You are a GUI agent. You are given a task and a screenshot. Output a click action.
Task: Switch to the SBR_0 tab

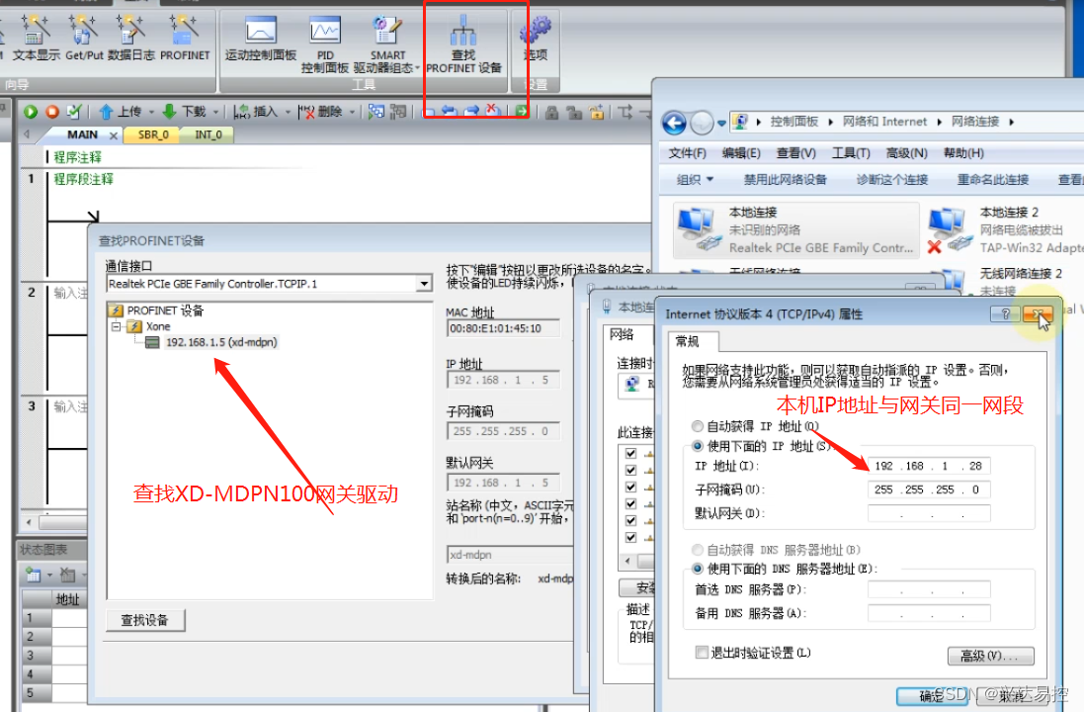click(x=153, y=134)
